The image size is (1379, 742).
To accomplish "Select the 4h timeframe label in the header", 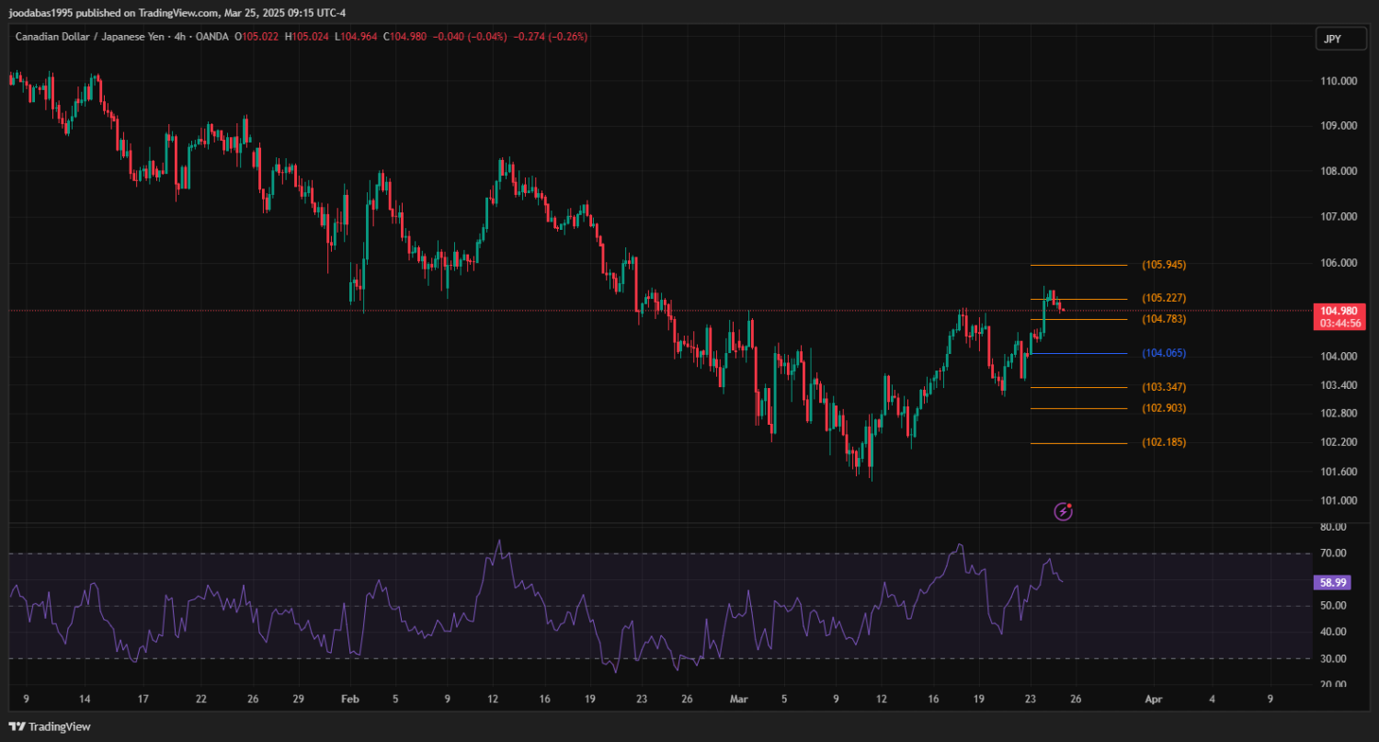I will [x=183, y=37].
